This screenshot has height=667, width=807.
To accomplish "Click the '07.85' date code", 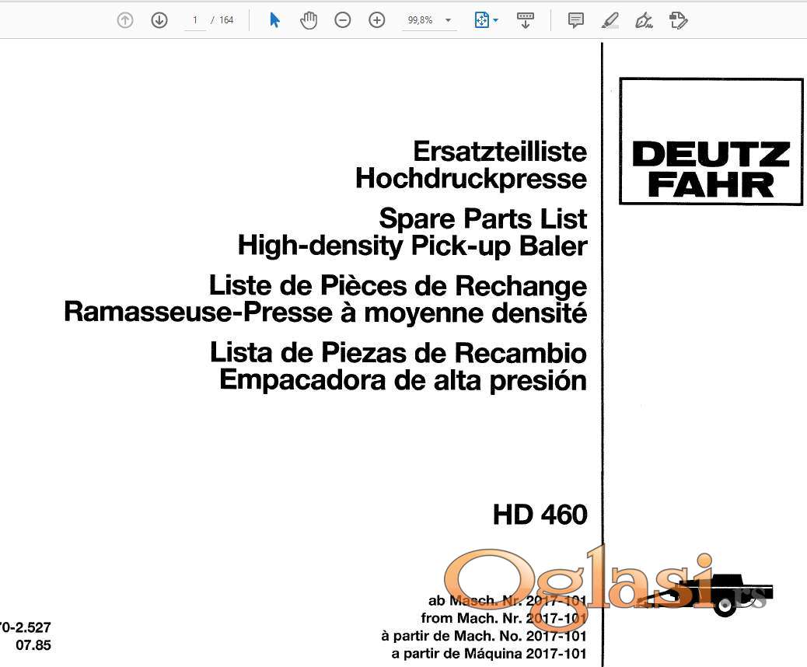I will 33,645.
